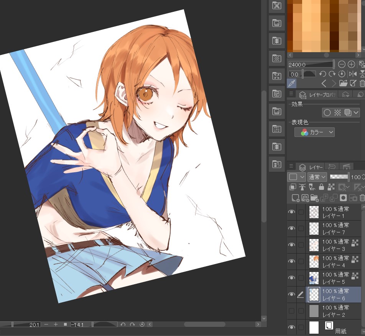Click canvas horizontal scrollbar thumb
Screen dimensions: 365x336
205,324
